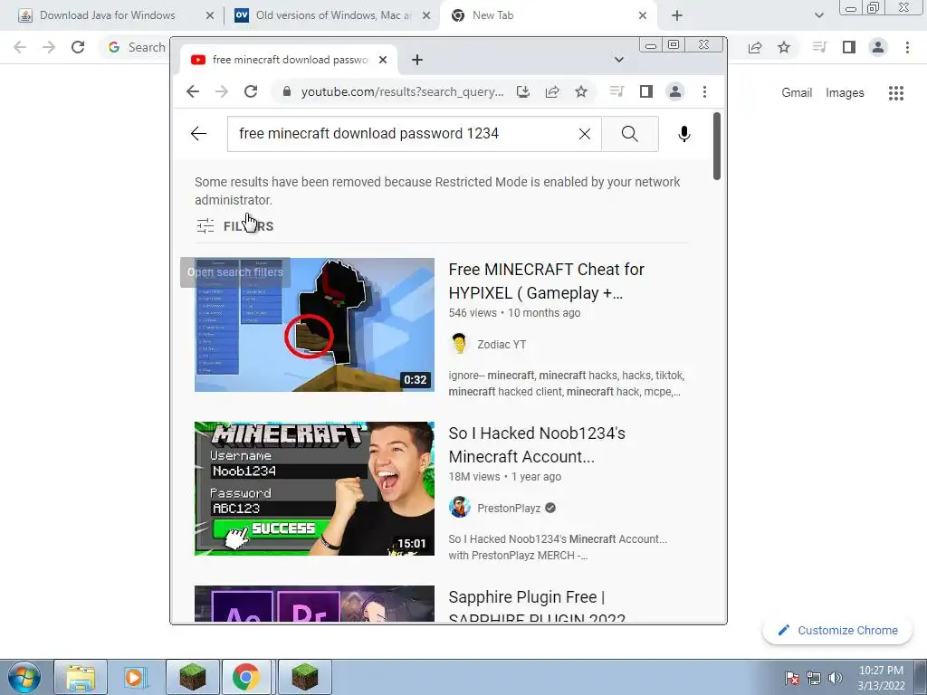Click the YouTube page vertical scrollbar
This screenshot has height=695, width=927.
tap(717, 146)
